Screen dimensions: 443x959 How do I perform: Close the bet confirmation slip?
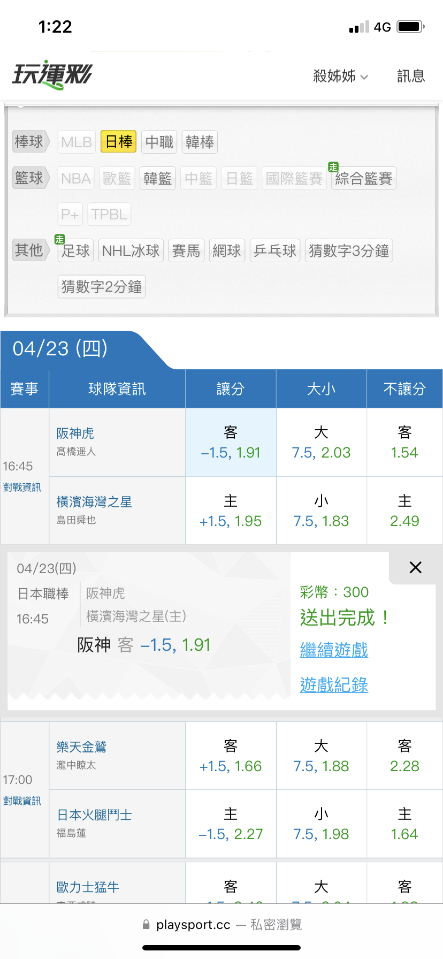pos(415,567)
